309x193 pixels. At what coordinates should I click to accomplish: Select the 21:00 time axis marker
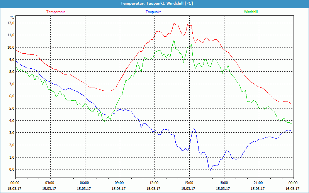(258, 183)
